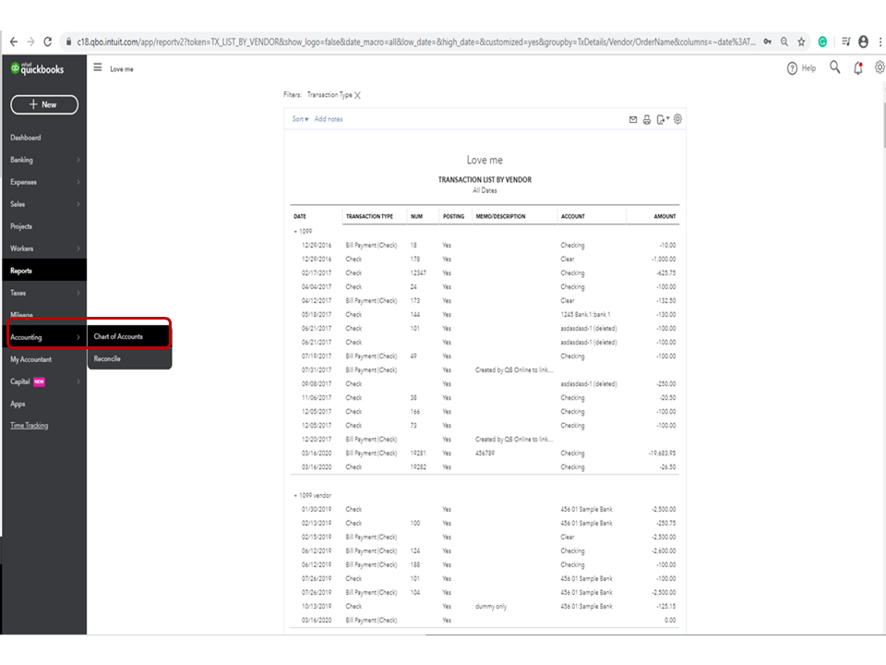Click the green Grammarly extension icon
Image resolution: width=886 pixels, height=665 pixels.
[822, 42]
